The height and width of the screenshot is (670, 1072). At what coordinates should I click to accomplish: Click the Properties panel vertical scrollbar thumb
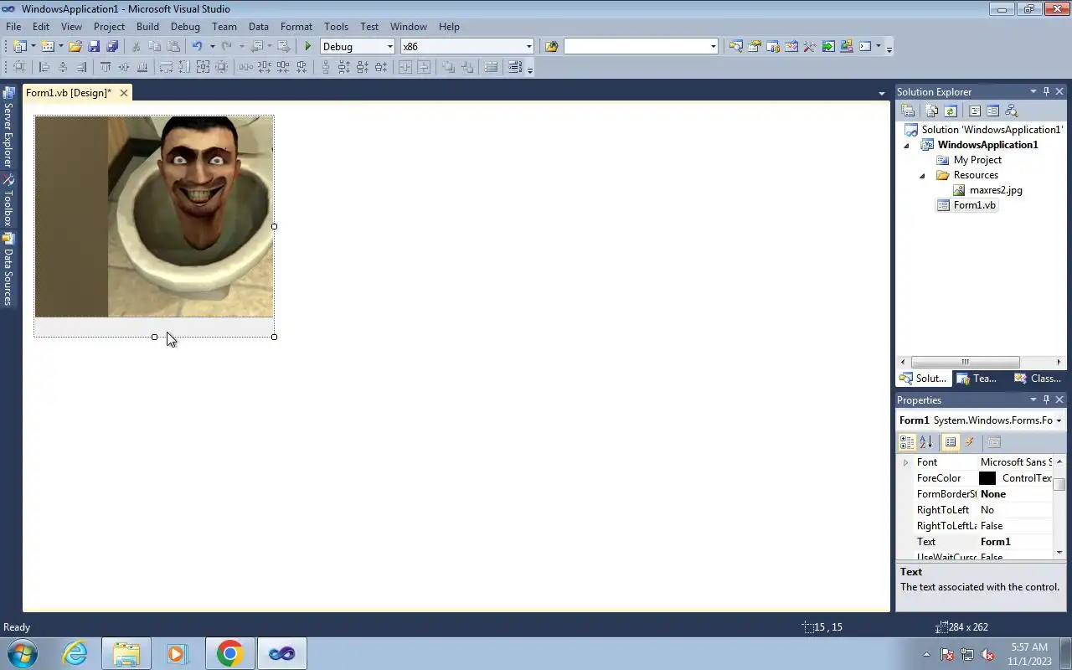[x=1059, y=484]
